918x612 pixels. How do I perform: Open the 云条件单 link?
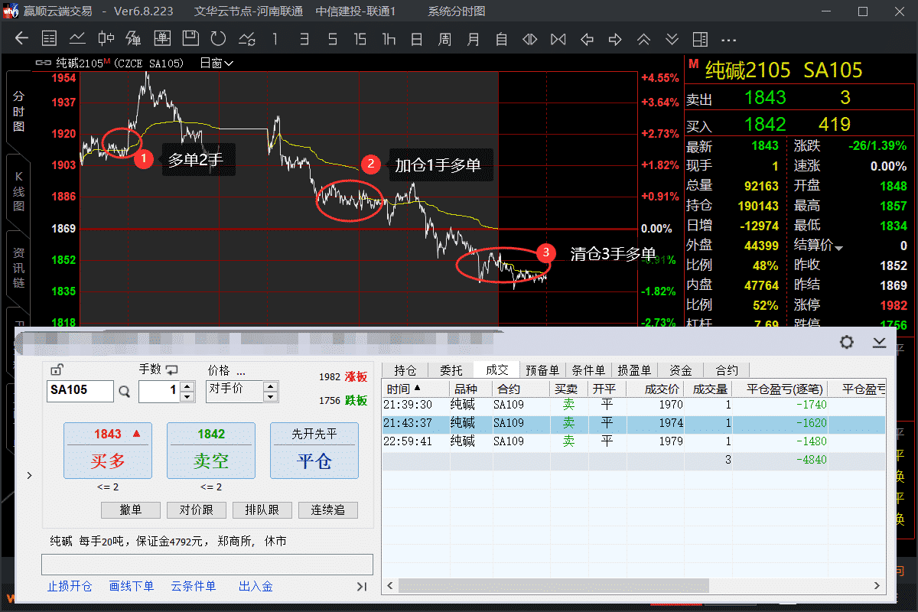pos(194,587)
